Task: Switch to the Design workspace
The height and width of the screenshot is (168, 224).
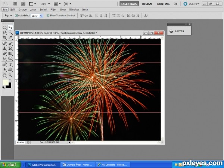Action: [147, 4]
